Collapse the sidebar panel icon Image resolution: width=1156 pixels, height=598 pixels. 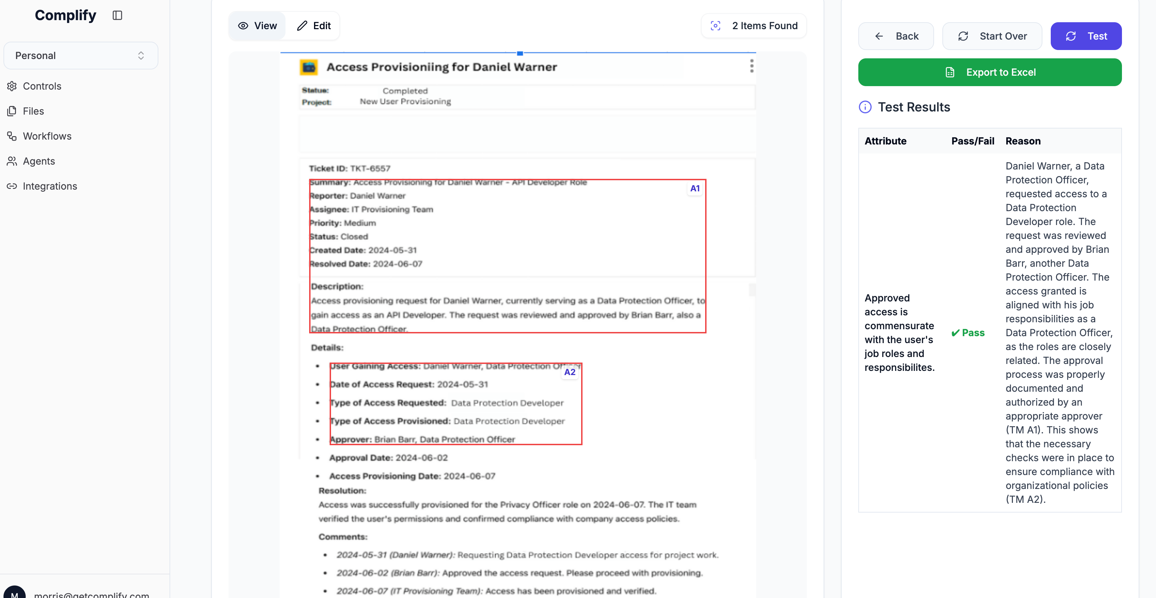point(117,15)
